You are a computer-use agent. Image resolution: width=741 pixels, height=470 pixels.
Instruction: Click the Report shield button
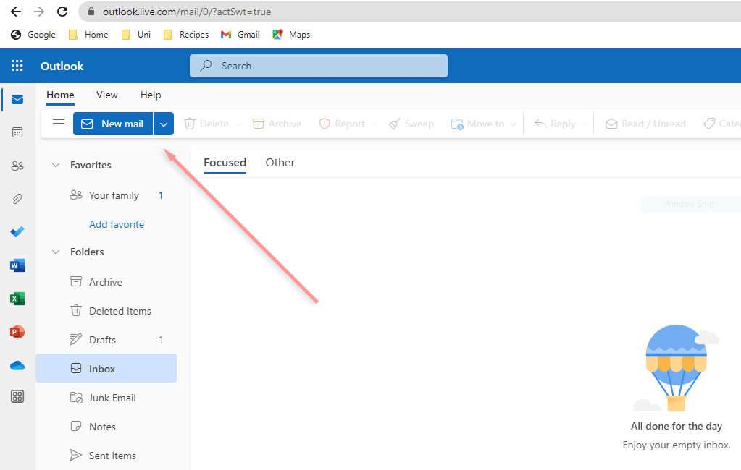(342, 124)
